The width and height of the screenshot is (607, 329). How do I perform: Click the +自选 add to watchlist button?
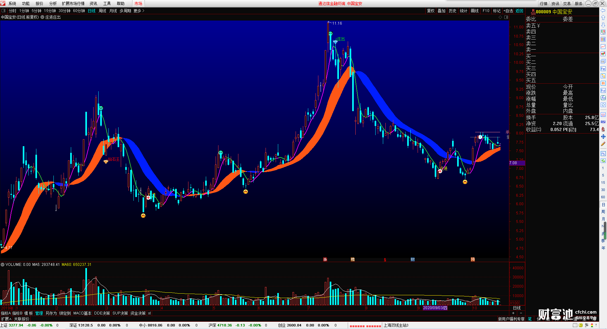point(508,11)
